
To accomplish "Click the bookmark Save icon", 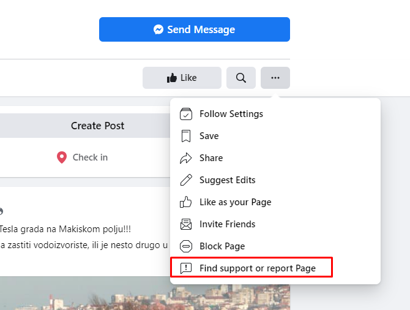I will click(186, 136).
